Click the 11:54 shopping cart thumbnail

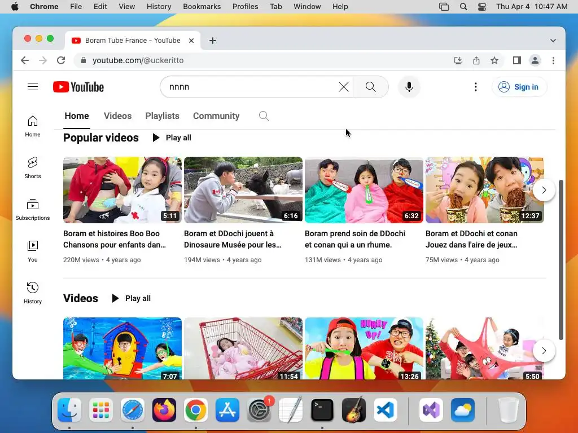[243, 348]
